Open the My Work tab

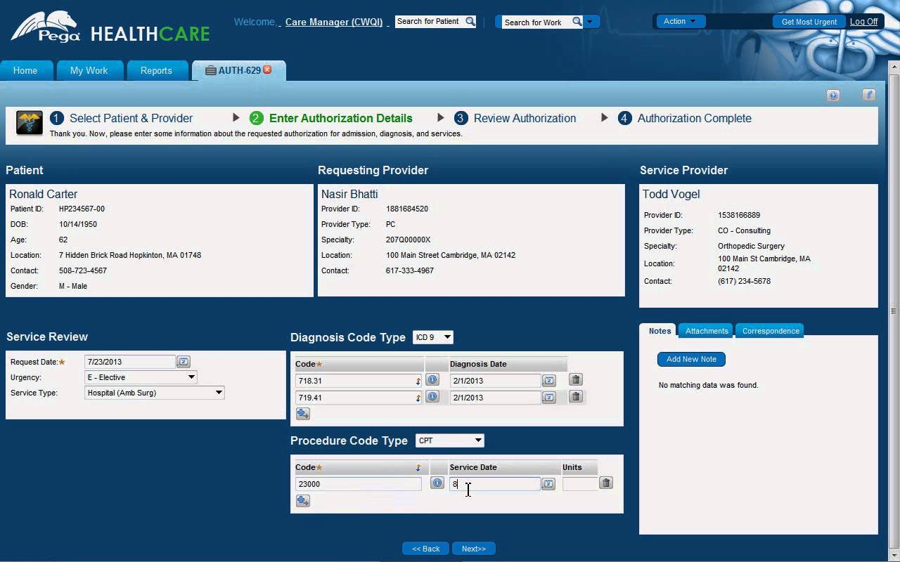click(x=89, y=70)
